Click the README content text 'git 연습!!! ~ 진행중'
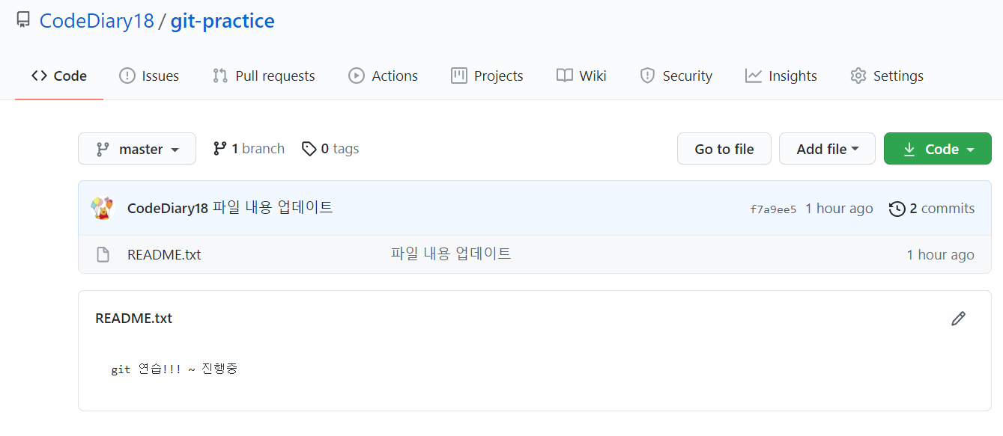The image size is (1003, 436). tap(175, 369)
